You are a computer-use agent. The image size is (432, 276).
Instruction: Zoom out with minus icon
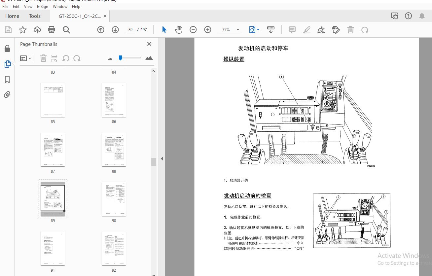pyautogui.click(x=193, y=30)
